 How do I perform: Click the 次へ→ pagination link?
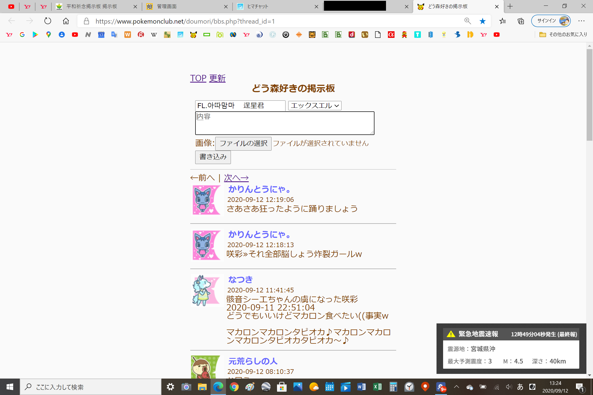pos(236,178)
